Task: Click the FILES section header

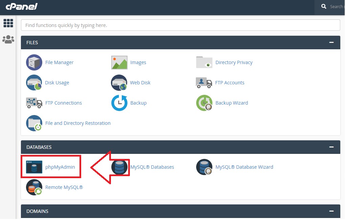Action: pyautogui.click(x=180, y=43)
